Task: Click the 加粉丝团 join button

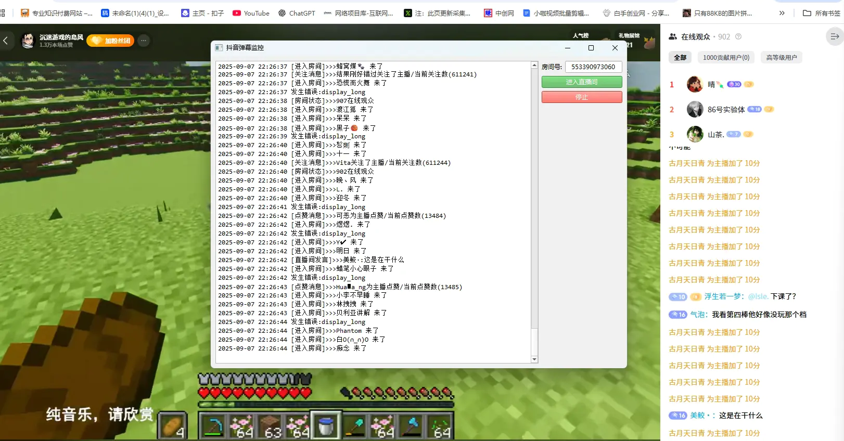Action: (x=111, y=41)
